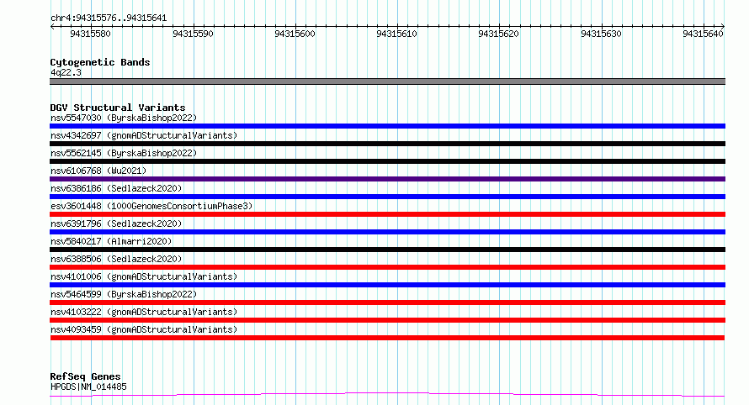Click the red bar for esv3601448
This screenshot has width=749, height=405.
click(x=387, y=214)
